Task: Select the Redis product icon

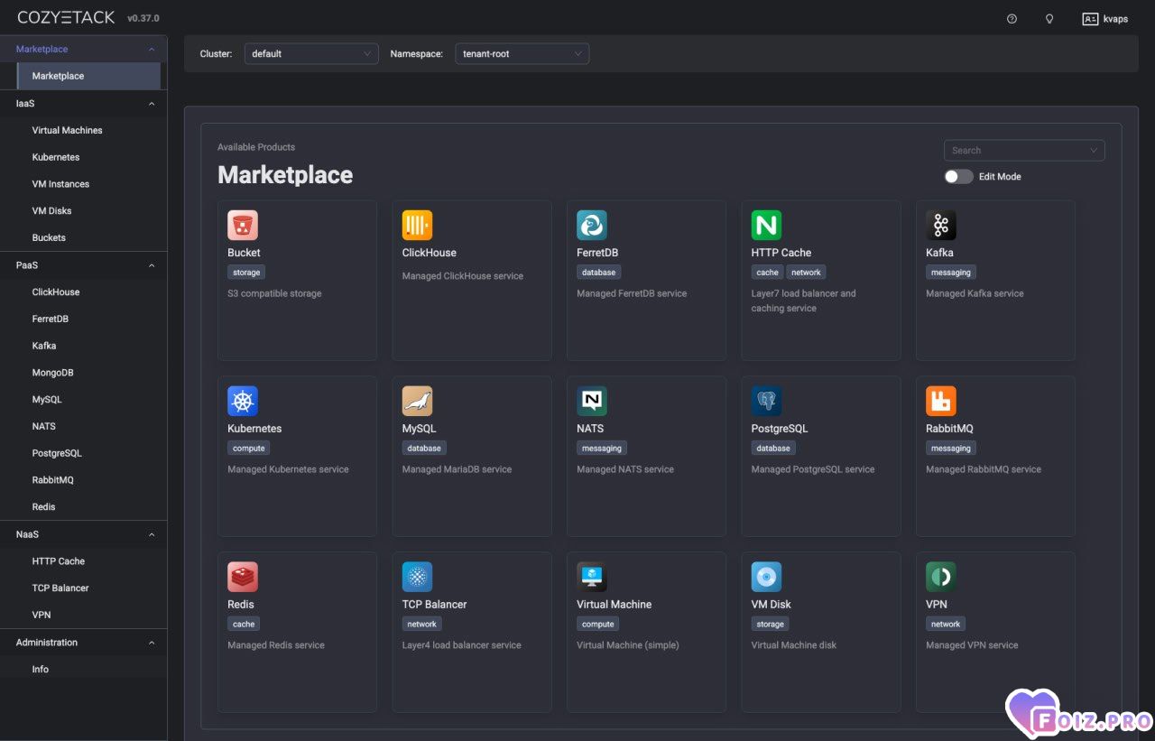Action: click(x=243, y=577)
